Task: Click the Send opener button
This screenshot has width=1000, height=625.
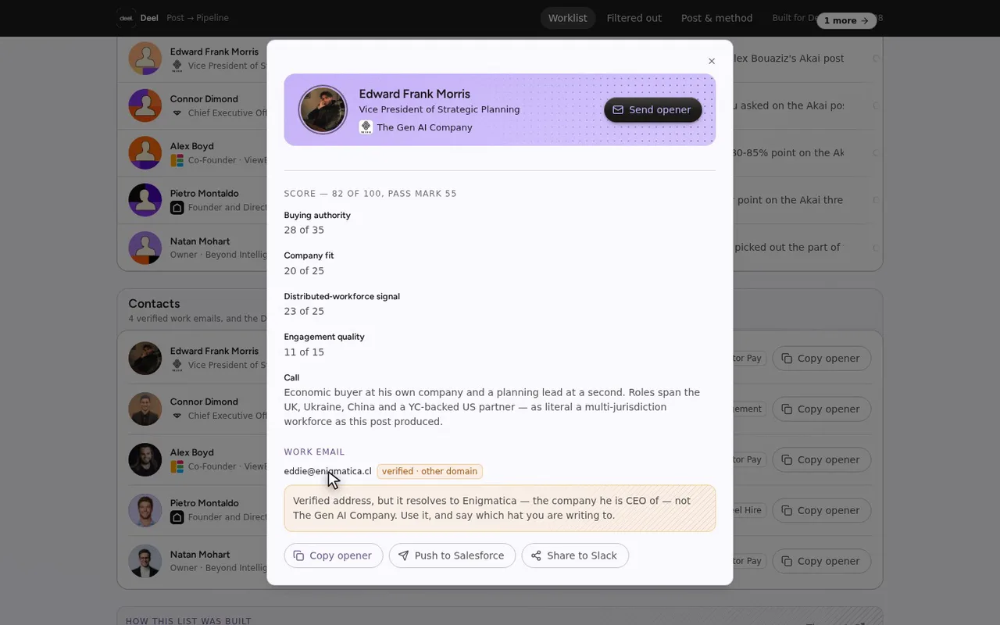Action: click(x=653, y=109)
